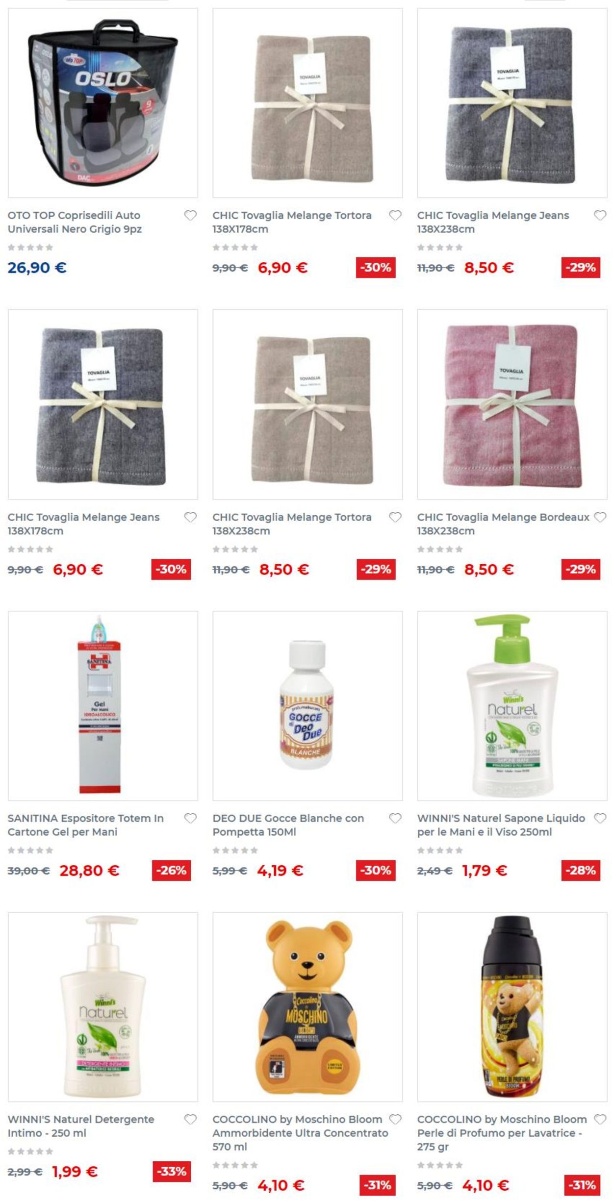The height and width of the screenshot is (1201, 613).
Task: Open the SANITINA totem gel product image
Action: coord(103,706)
